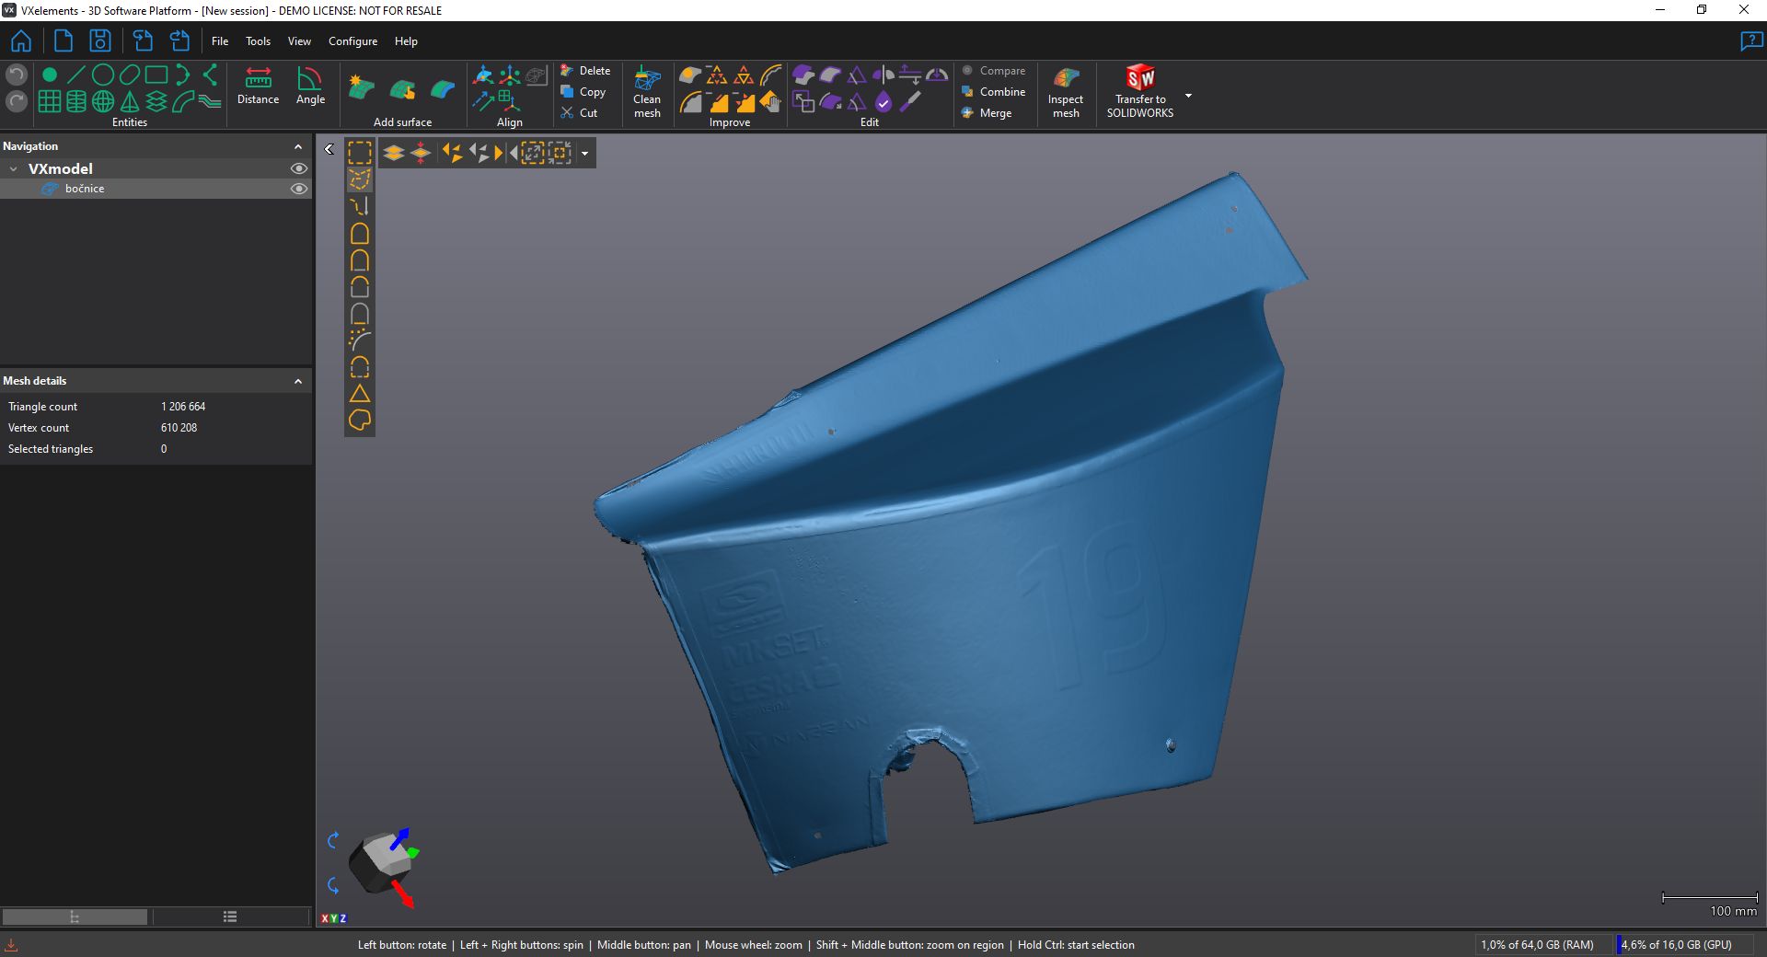Screen dimensions: 1767x957
Task: Pick the triangle selection tool
Action: coord(360,395)
